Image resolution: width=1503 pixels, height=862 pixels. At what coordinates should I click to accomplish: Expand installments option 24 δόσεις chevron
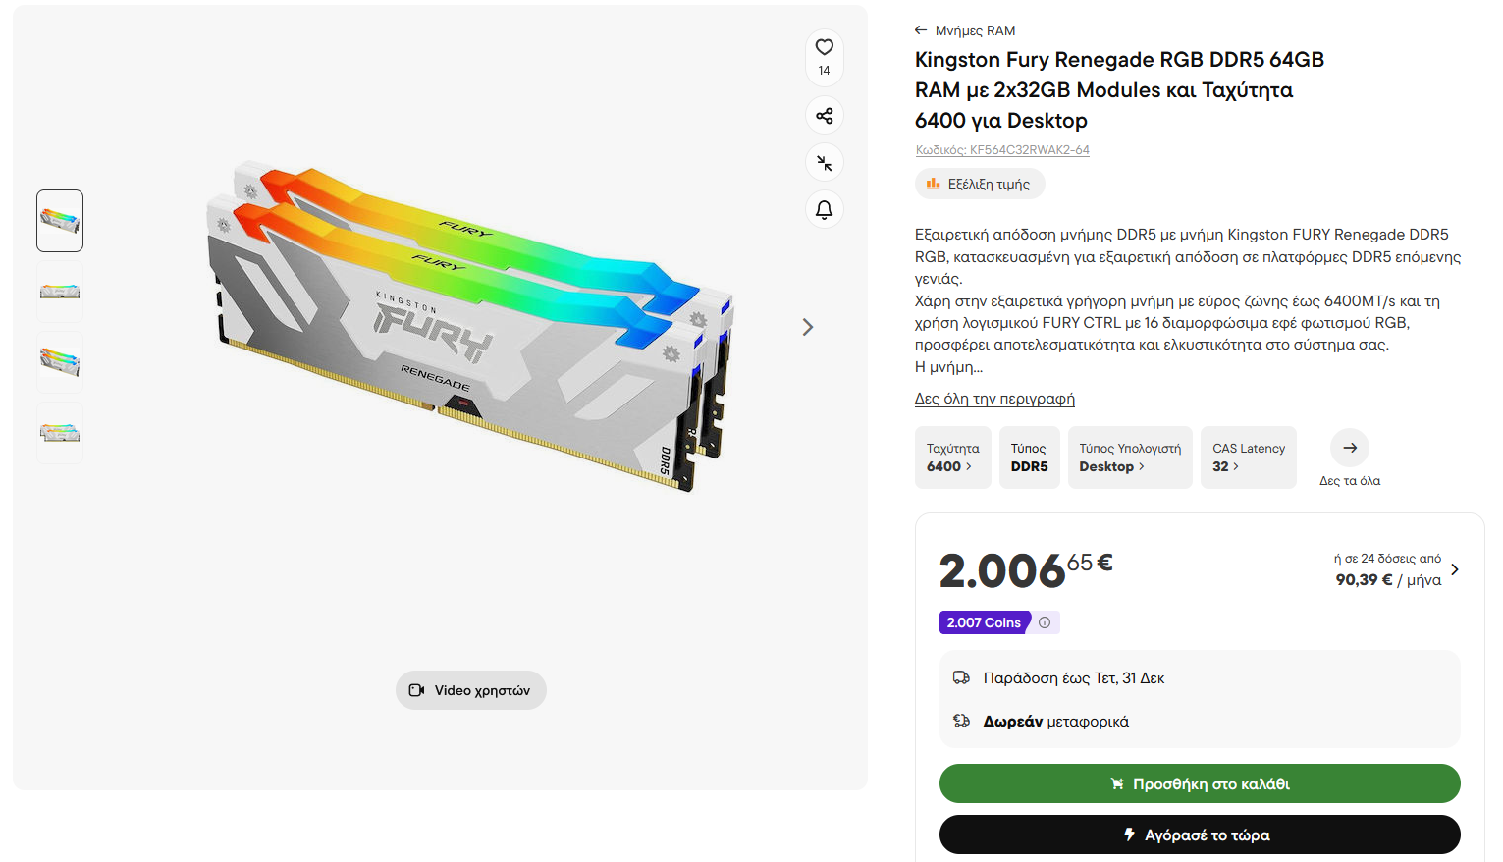tap(1454, 569)
